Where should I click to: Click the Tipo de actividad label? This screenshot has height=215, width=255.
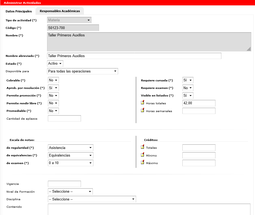[21, 20]
